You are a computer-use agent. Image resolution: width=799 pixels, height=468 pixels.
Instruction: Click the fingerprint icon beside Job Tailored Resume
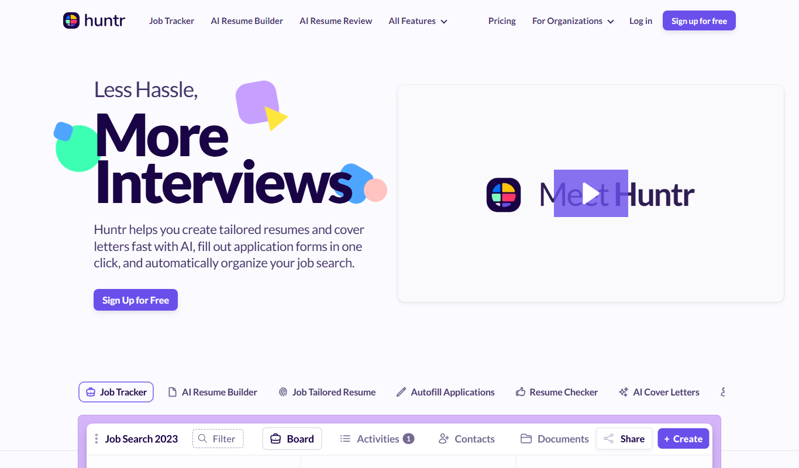pyautogui.click(x=283, y=392)
